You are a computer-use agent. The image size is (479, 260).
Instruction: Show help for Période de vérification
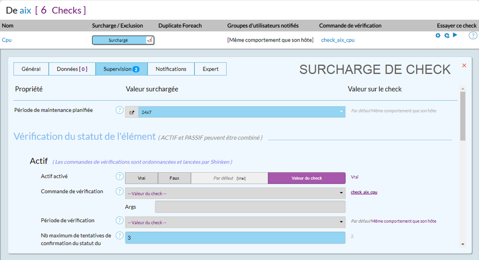(x=120, y=220)
